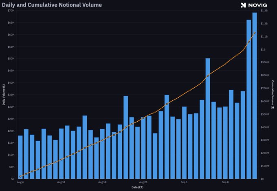Select the Sep 8 daily volume bar

(225, 143)
